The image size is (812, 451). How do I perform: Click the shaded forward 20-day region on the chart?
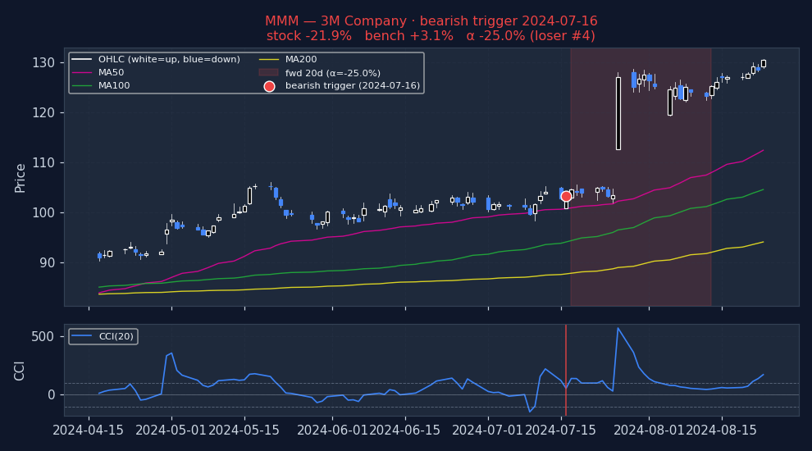click(641, 246)
